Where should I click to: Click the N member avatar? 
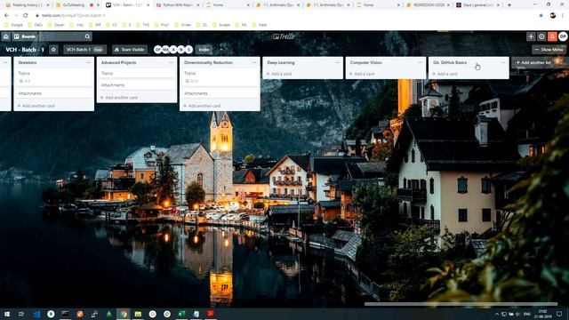point(180,50)
